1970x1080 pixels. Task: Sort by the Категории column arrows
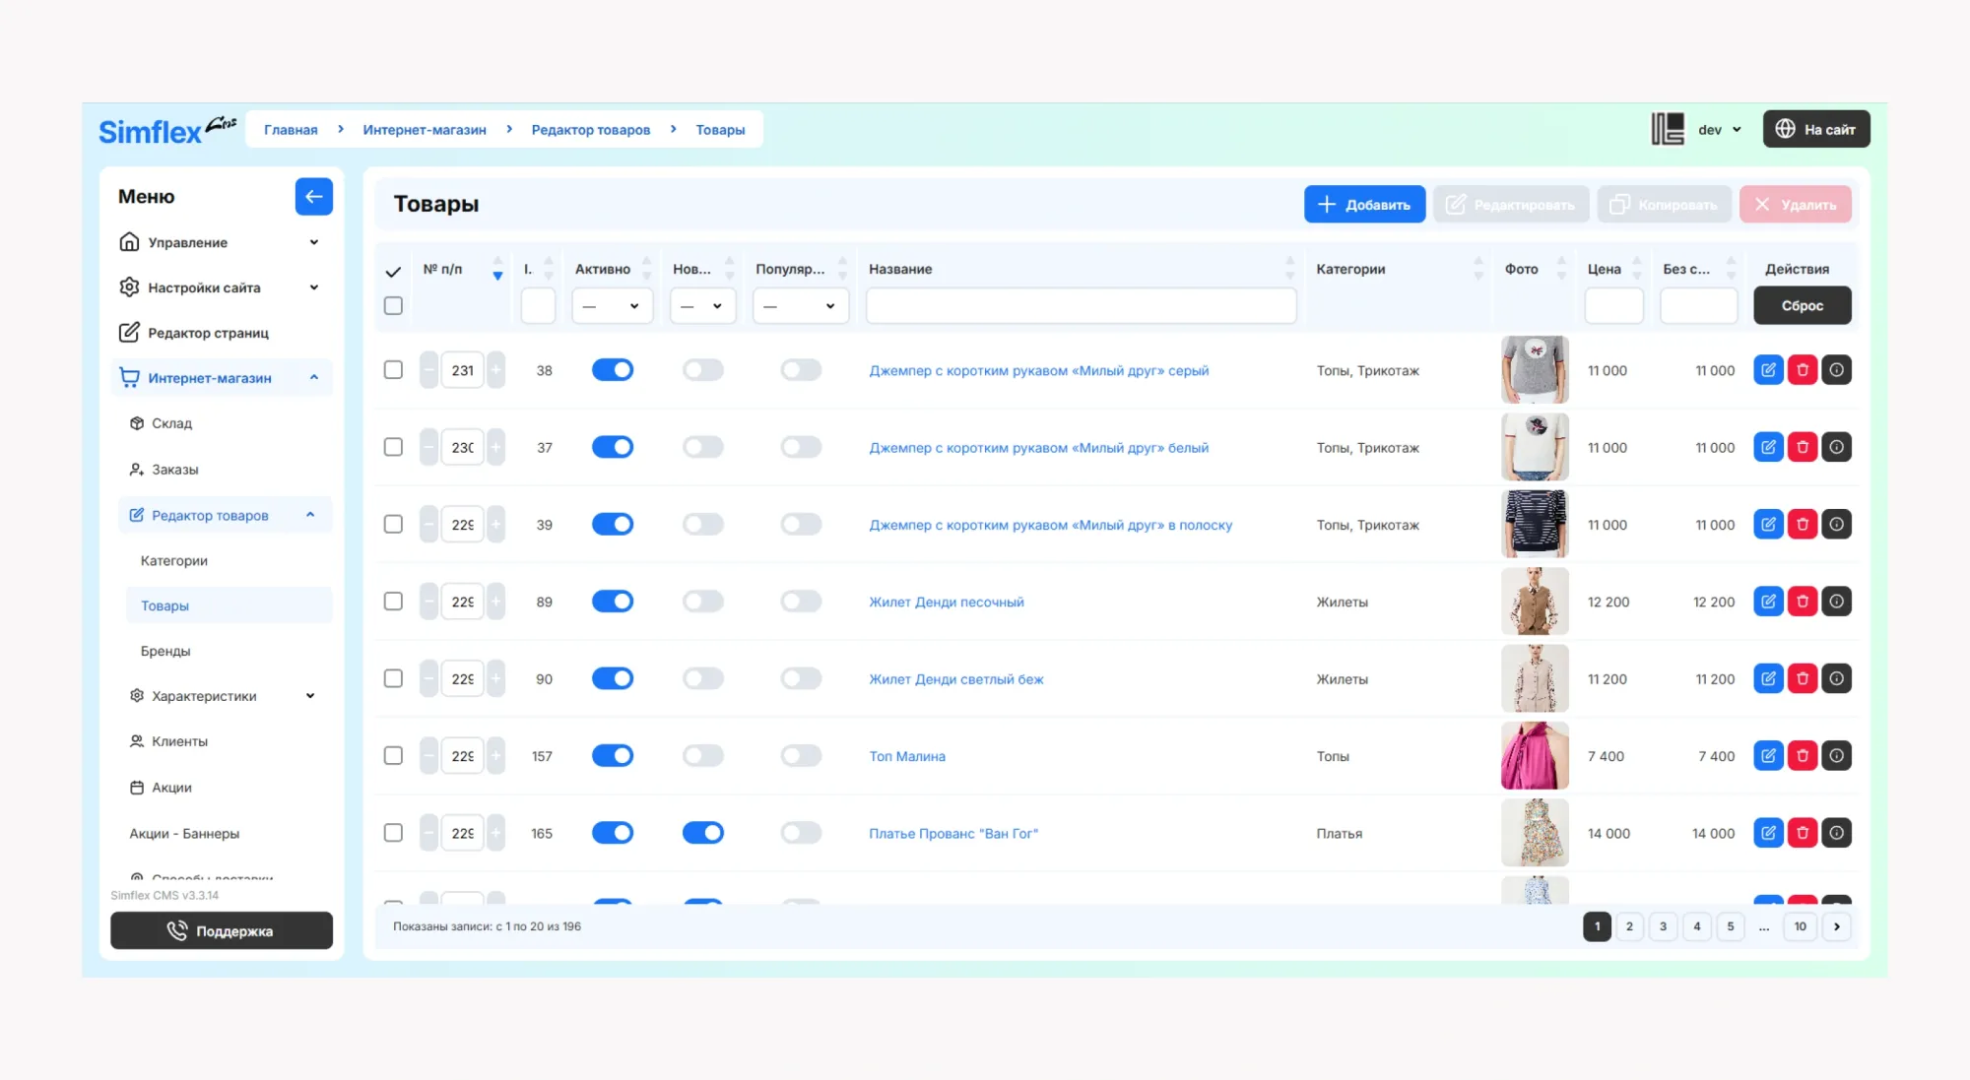(x=1477, y=269)
